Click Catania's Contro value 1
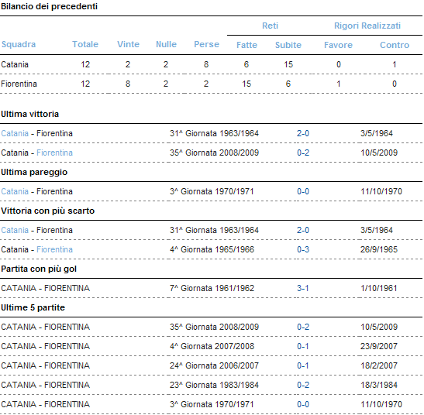Image resolution: width=424 pixels, height=415 pixels. coord(395,64)
